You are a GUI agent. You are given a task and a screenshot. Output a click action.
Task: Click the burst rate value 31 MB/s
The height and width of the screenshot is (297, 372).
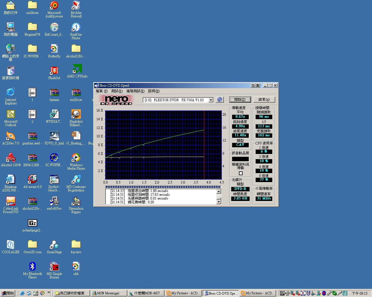(264, 198)
